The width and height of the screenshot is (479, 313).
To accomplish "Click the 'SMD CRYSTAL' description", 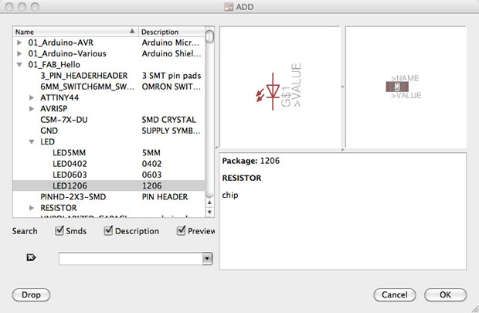I will pos(168,120).
